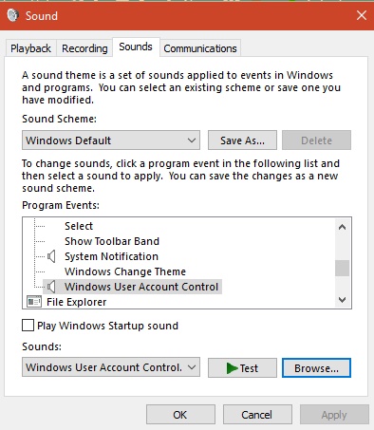Switch to the Recording tab

point(84,48)
